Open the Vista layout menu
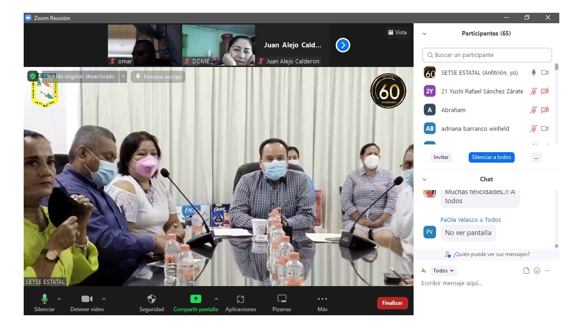The height and width of the screenshot is (328, 583). pyautogui.click(x=397, y=32)
